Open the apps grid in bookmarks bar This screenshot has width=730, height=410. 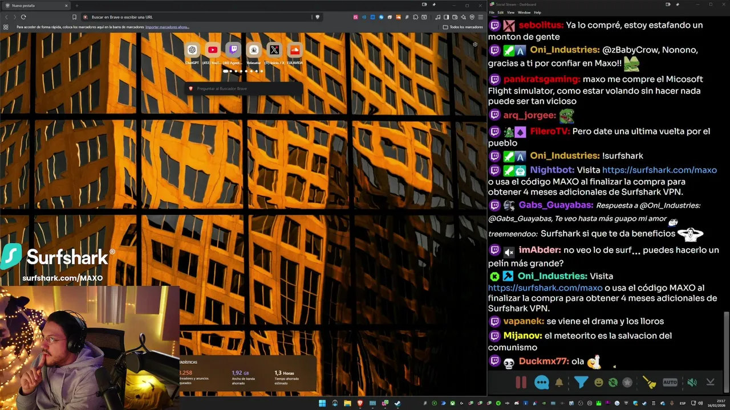point(6,27)
